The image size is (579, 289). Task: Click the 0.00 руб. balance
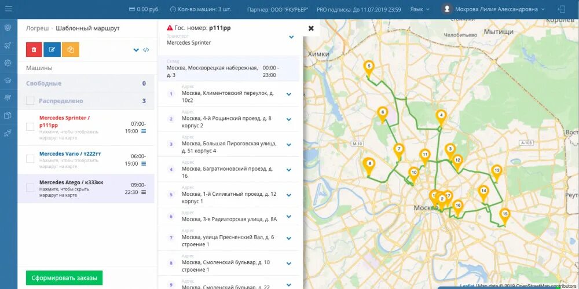pyautogui.click(x=144, y=9)
